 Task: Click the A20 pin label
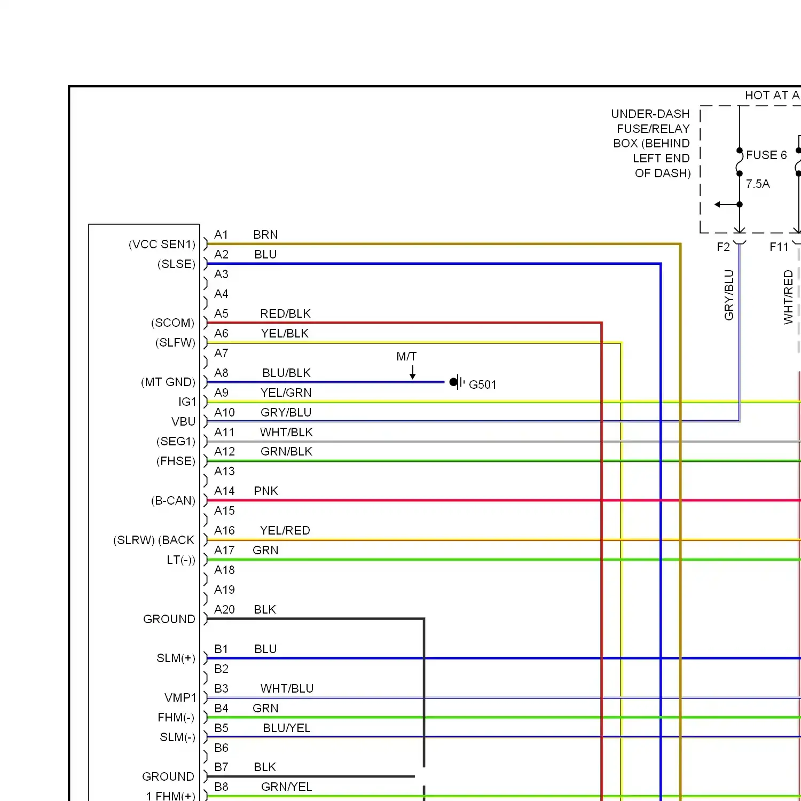click(x=224, y=610)
